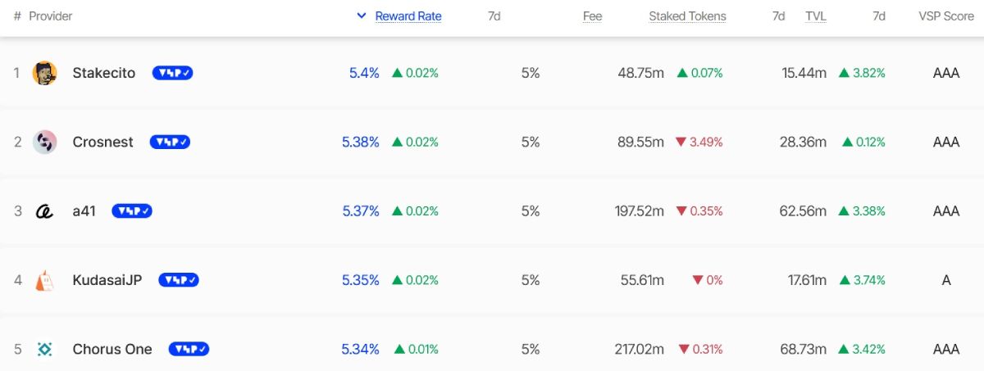Open the a41 provider name
Image resolution: width=984 pixels, height=371 pixels.
coord(84,211)
